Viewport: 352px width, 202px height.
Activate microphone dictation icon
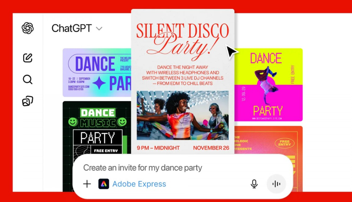254,184
